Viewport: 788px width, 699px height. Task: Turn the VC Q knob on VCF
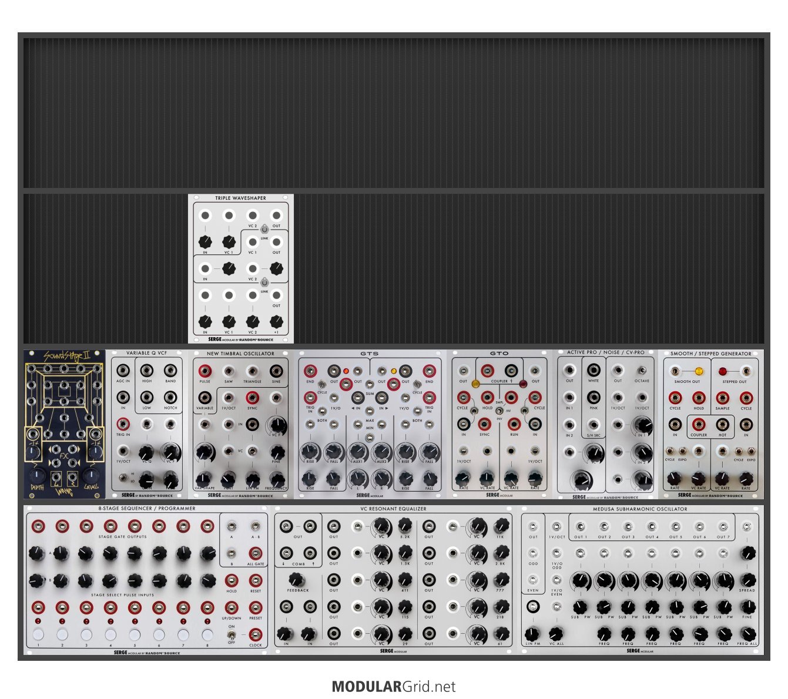pyautogui.click(x=146, y=452)
